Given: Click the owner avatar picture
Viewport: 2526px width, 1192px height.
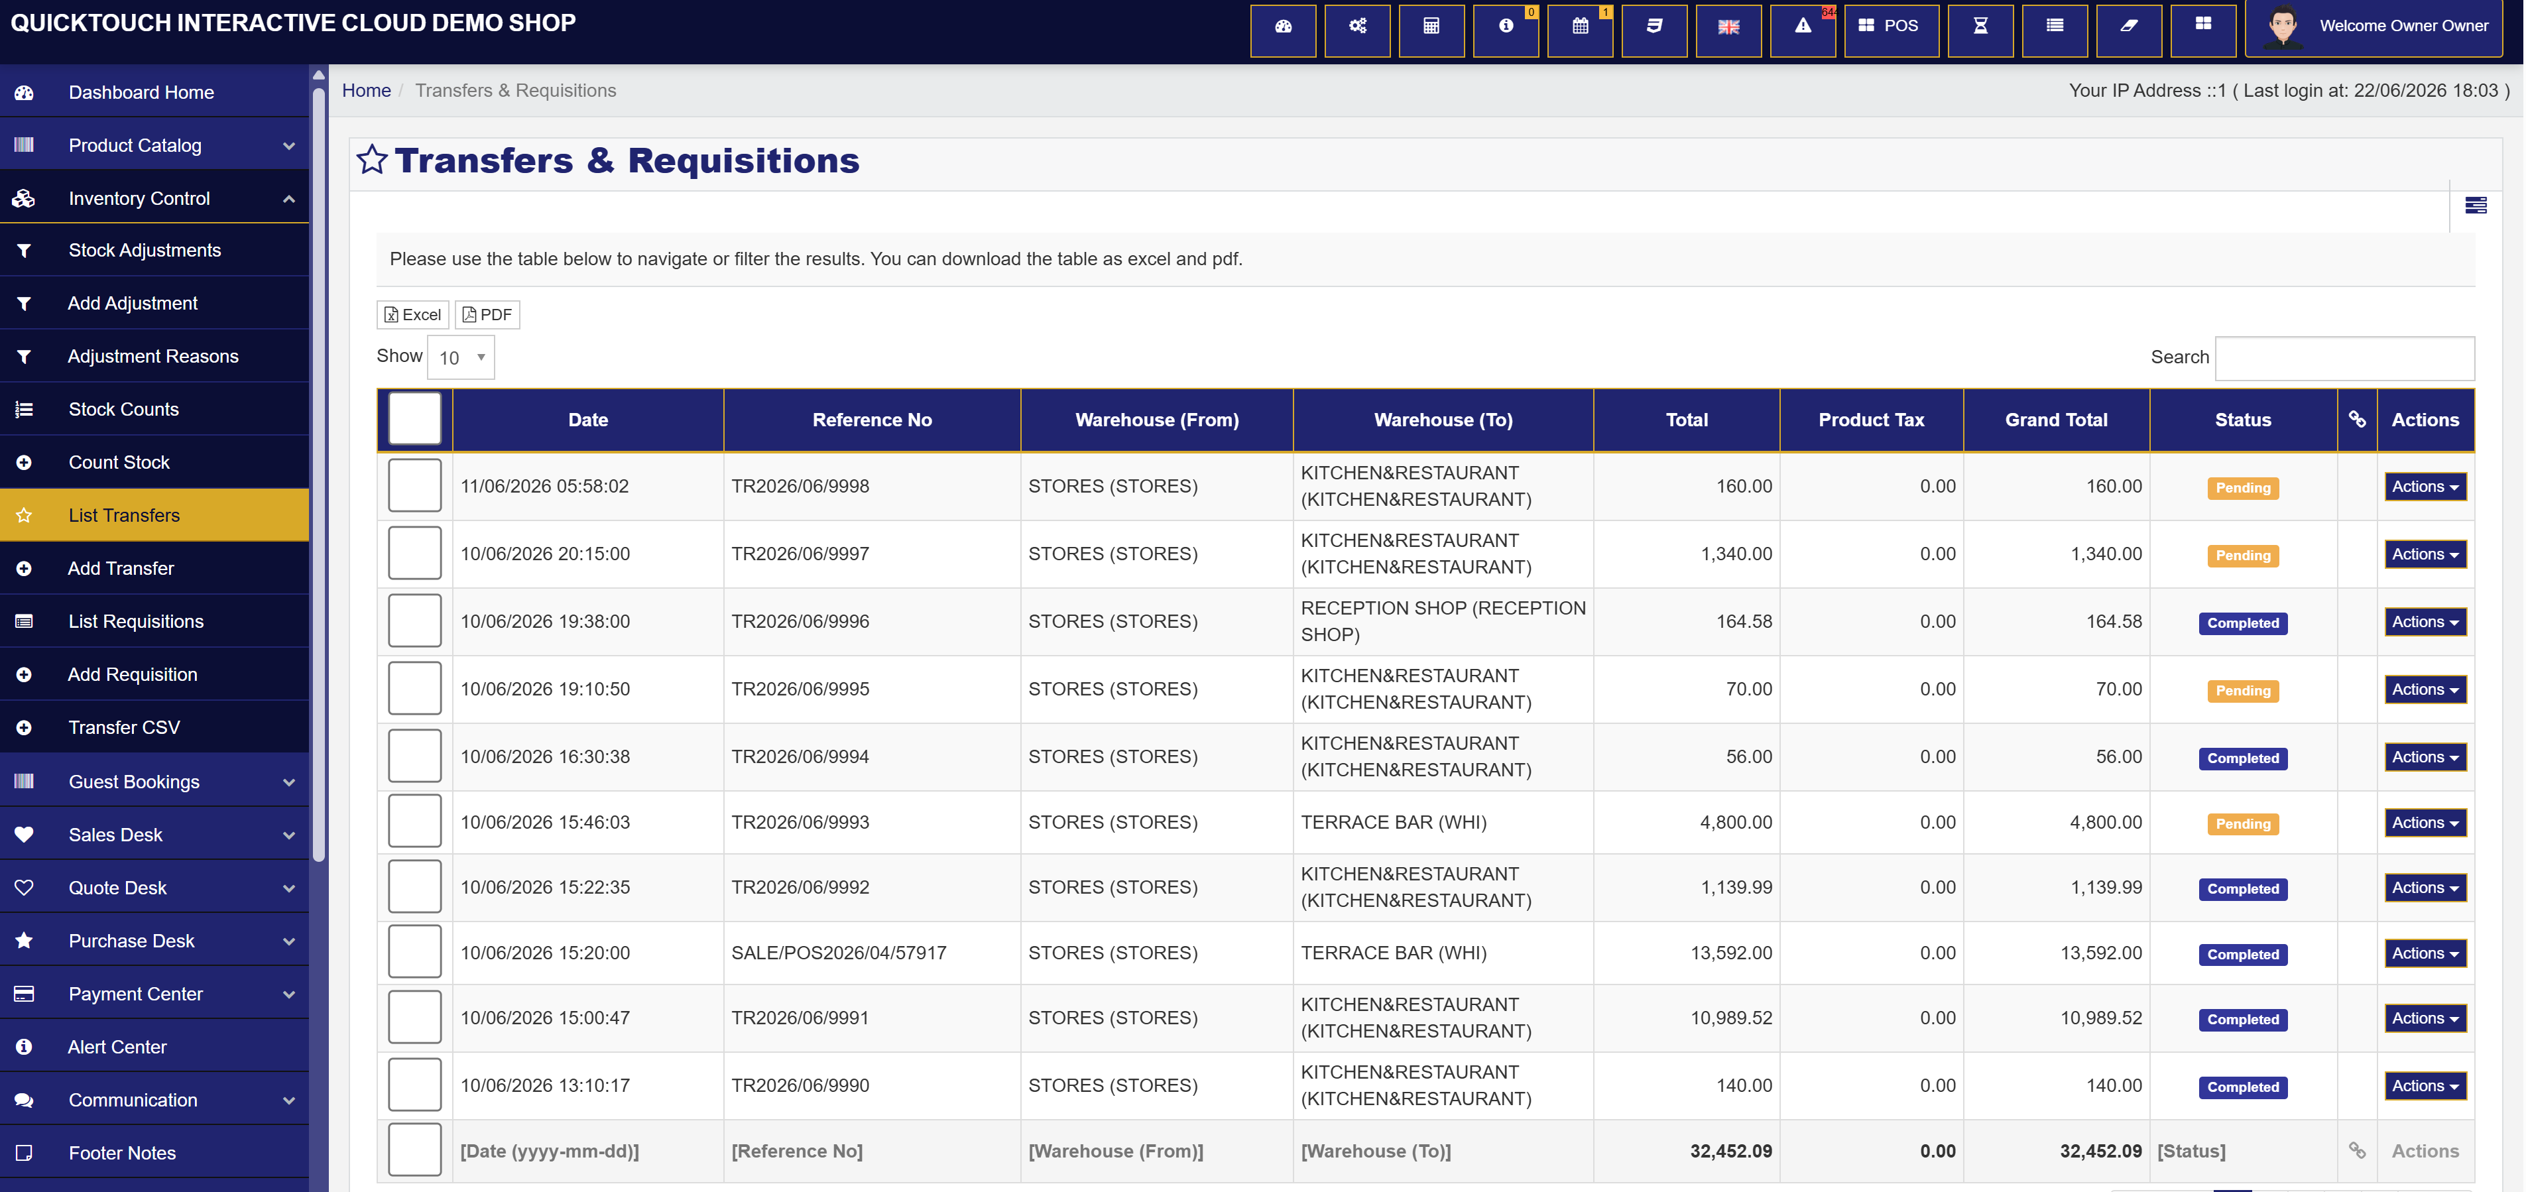Looking at the screenshot, I should (x=2283, y=27).
